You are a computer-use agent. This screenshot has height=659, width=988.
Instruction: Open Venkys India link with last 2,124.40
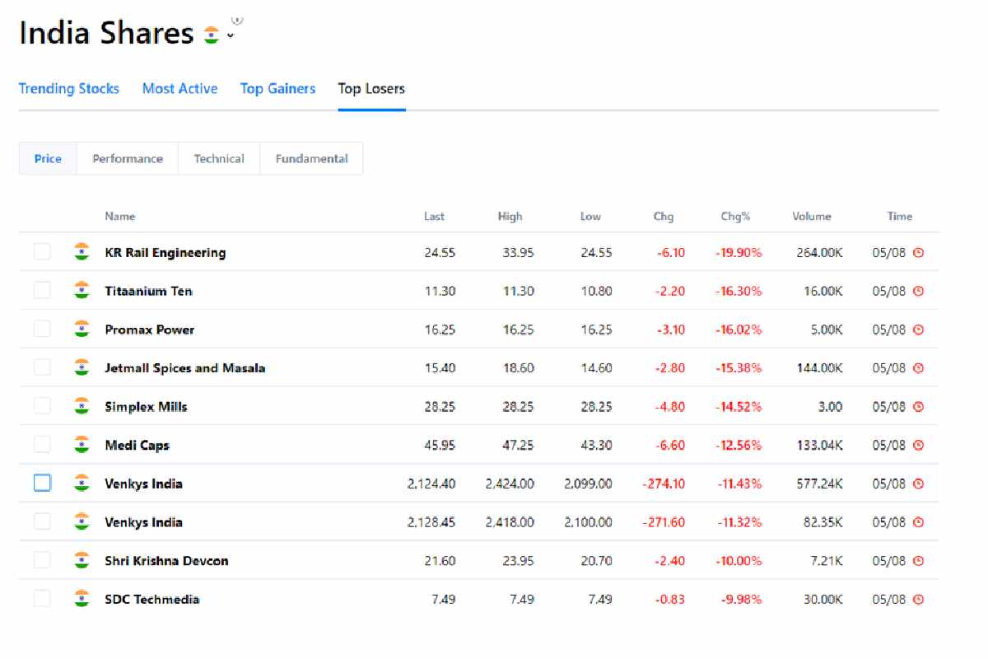[x=143, y=484]
